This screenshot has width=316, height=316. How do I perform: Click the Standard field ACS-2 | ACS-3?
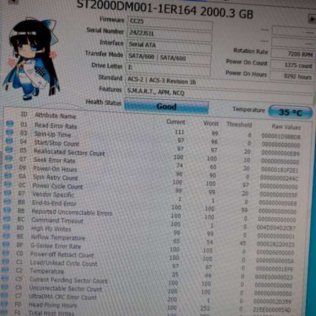click(x=219, y=83)
